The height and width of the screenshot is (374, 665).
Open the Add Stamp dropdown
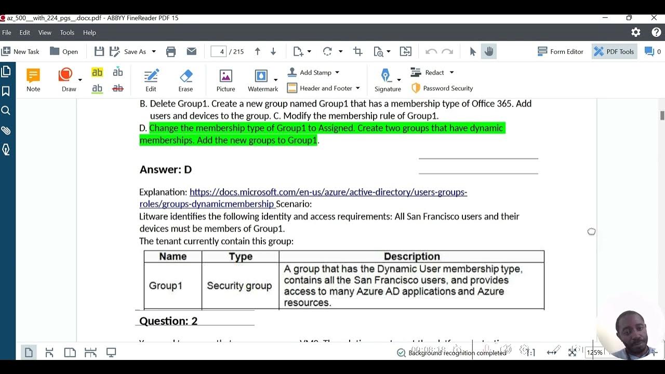point(313,73)
